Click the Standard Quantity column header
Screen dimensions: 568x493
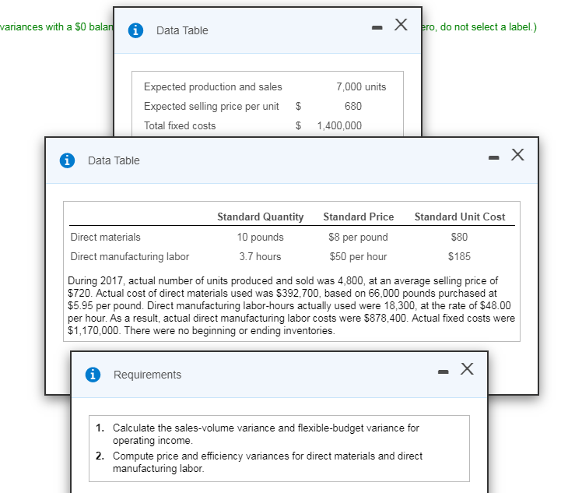coord(260,217)
